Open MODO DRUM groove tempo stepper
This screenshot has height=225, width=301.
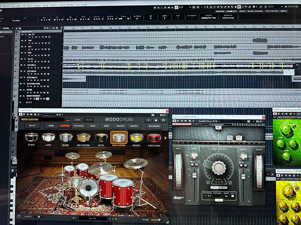click(110, 219)
